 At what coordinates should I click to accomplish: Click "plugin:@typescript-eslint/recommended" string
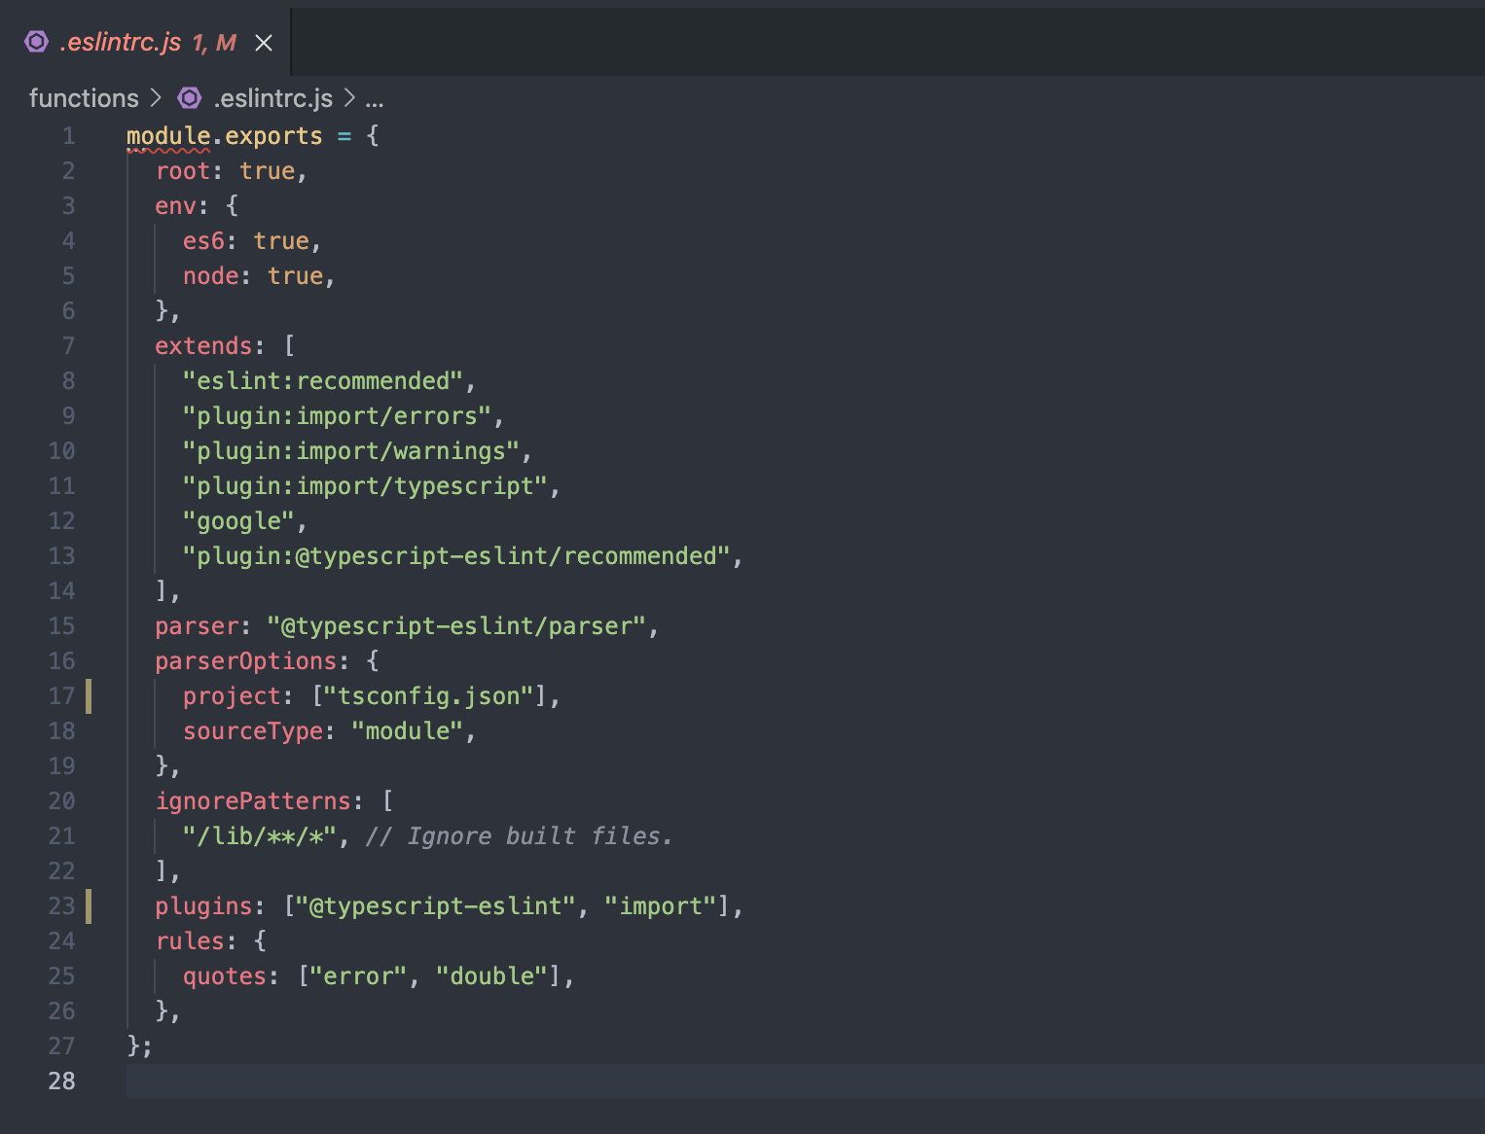(x=456, y=556)
